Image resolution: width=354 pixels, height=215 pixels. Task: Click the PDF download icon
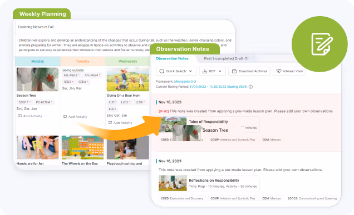[204, 71]
